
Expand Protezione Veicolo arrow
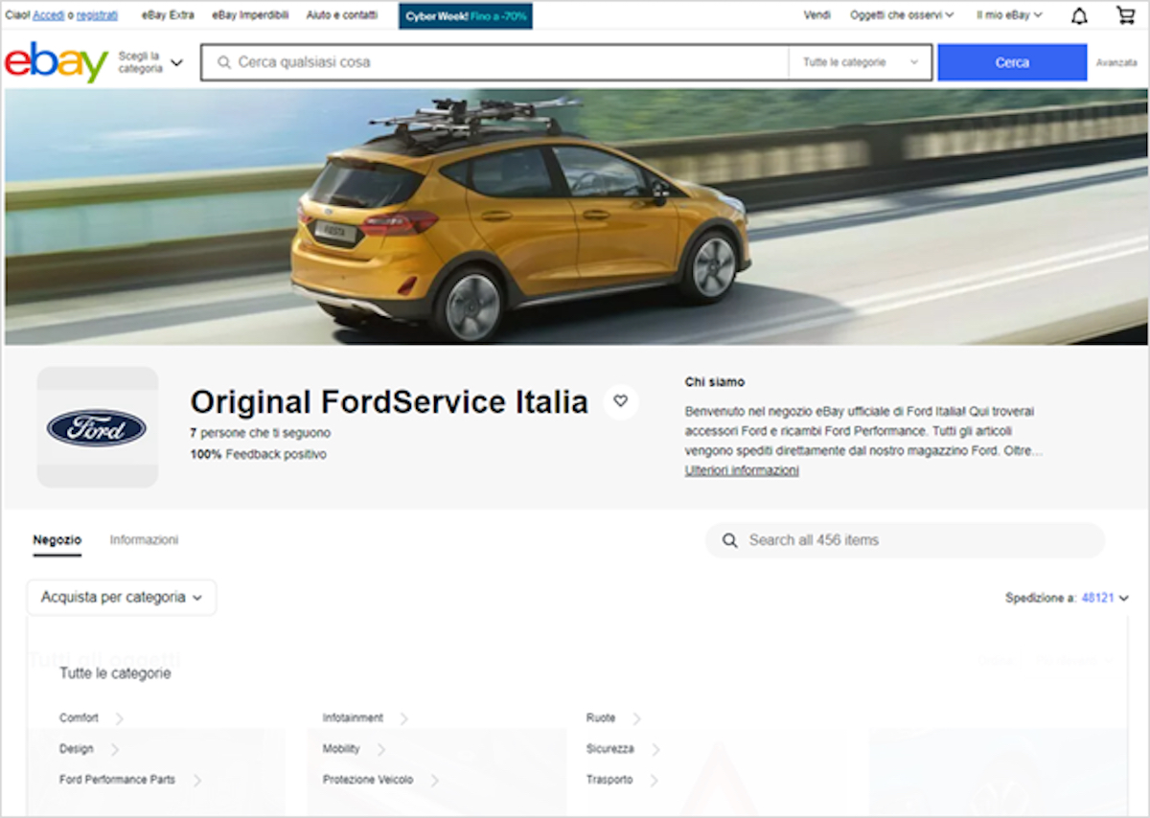pyautogui.click(x=434, y=781)
